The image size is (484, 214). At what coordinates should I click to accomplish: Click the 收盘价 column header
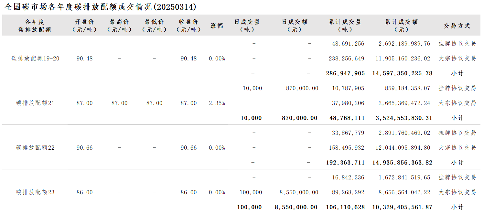pyautogui.click(x=188, y=26)
